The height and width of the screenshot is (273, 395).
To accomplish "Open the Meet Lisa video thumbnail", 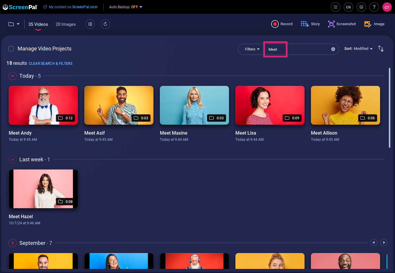I will pyautogui.click(x=270, y=105).
